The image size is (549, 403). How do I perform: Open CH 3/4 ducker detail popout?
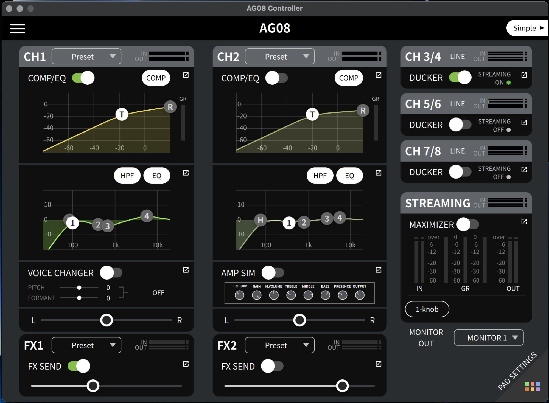(524, 75)
